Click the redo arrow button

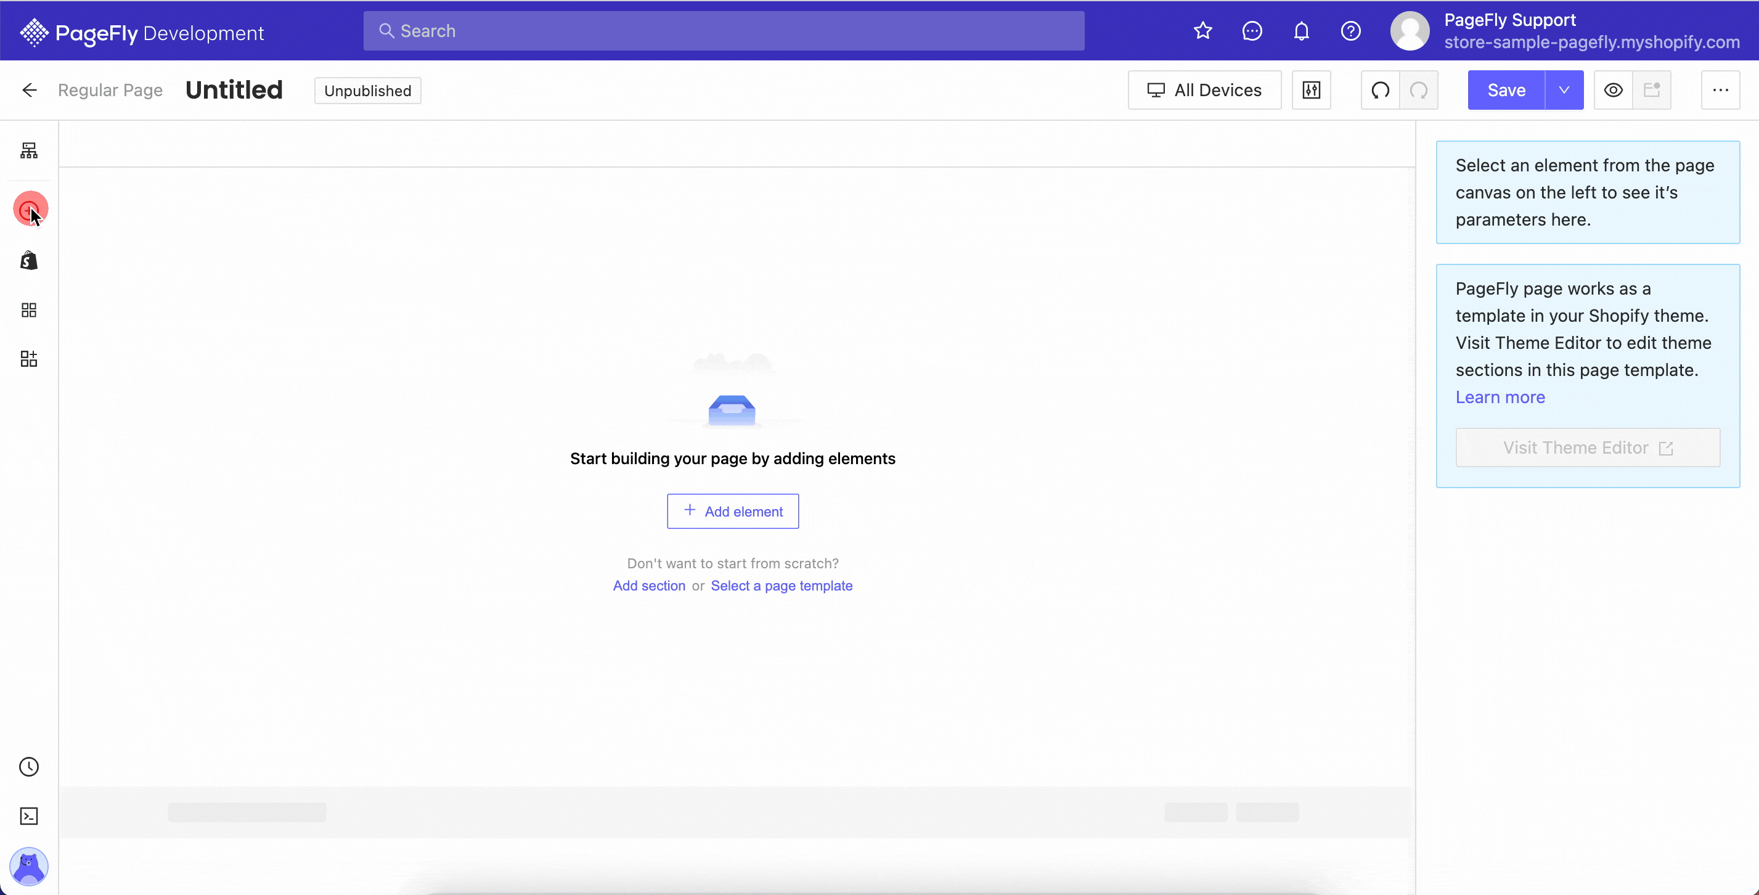1419,90
